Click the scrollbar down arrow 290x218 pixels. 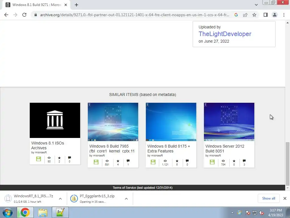(x=287, y=188)
